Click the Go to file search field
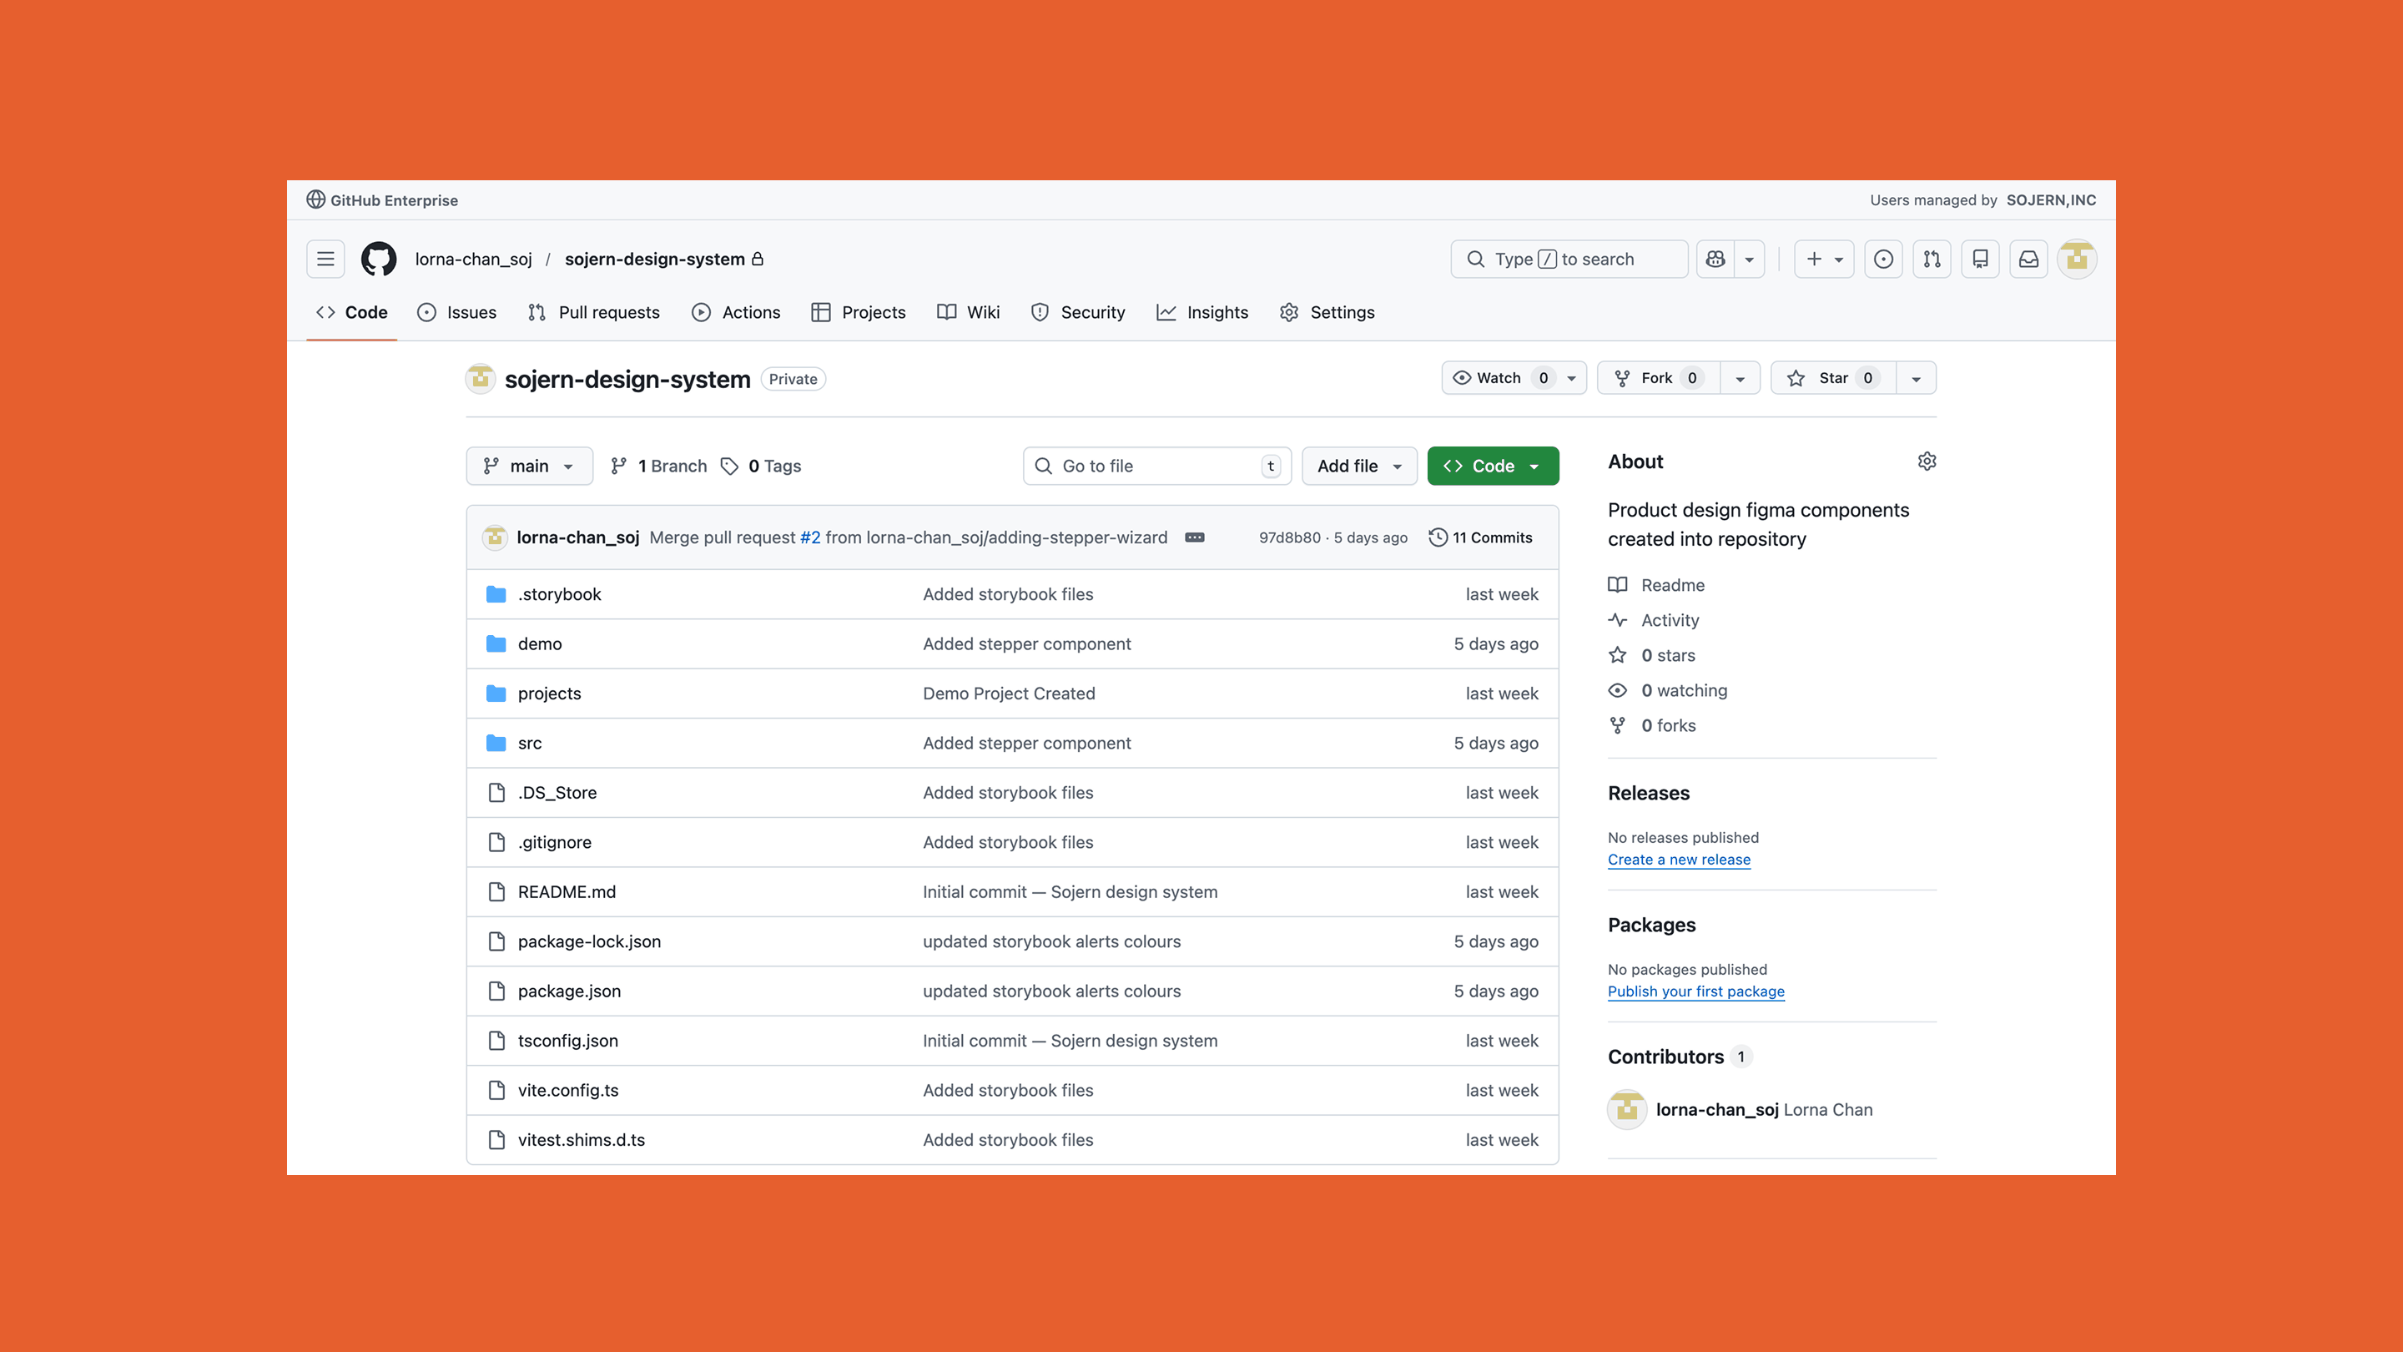This screenshot has height=1352, width=2403. tap(1156, 466)
